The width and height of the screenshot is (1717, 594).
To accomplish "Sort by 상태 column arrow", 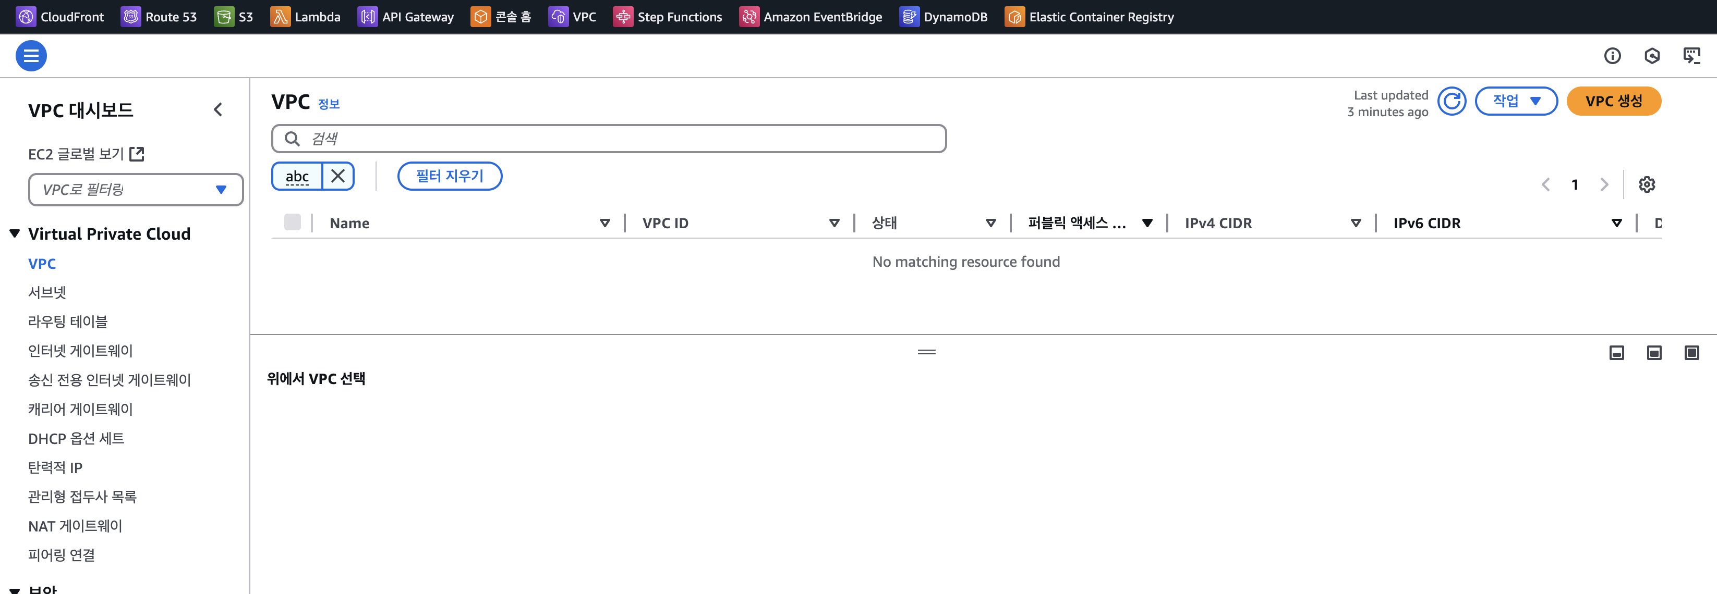I will 991,223.
